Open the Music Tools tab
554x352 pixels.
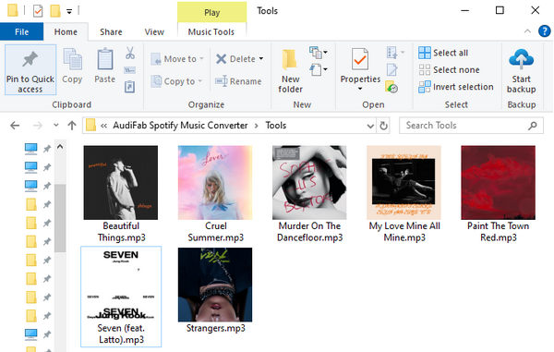click(211, 31)
